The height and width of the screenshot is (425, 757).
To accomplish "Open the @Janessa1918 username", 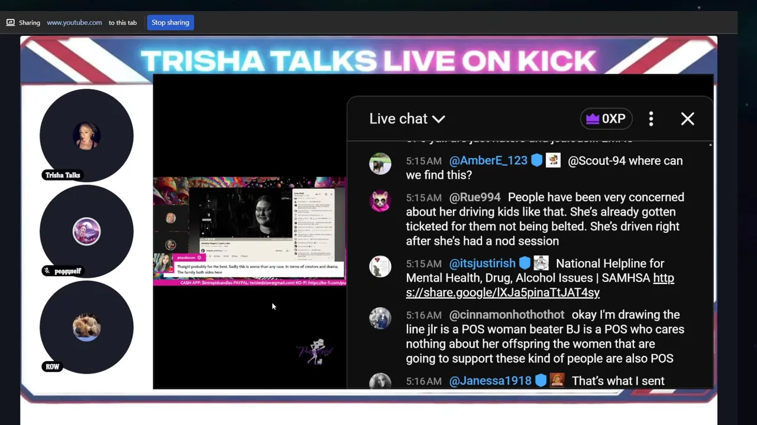I will tap(490, 381).
